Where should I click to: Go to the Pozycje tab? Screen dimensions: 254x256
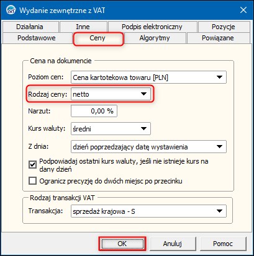pyautogui.click(x=224, y=27)
